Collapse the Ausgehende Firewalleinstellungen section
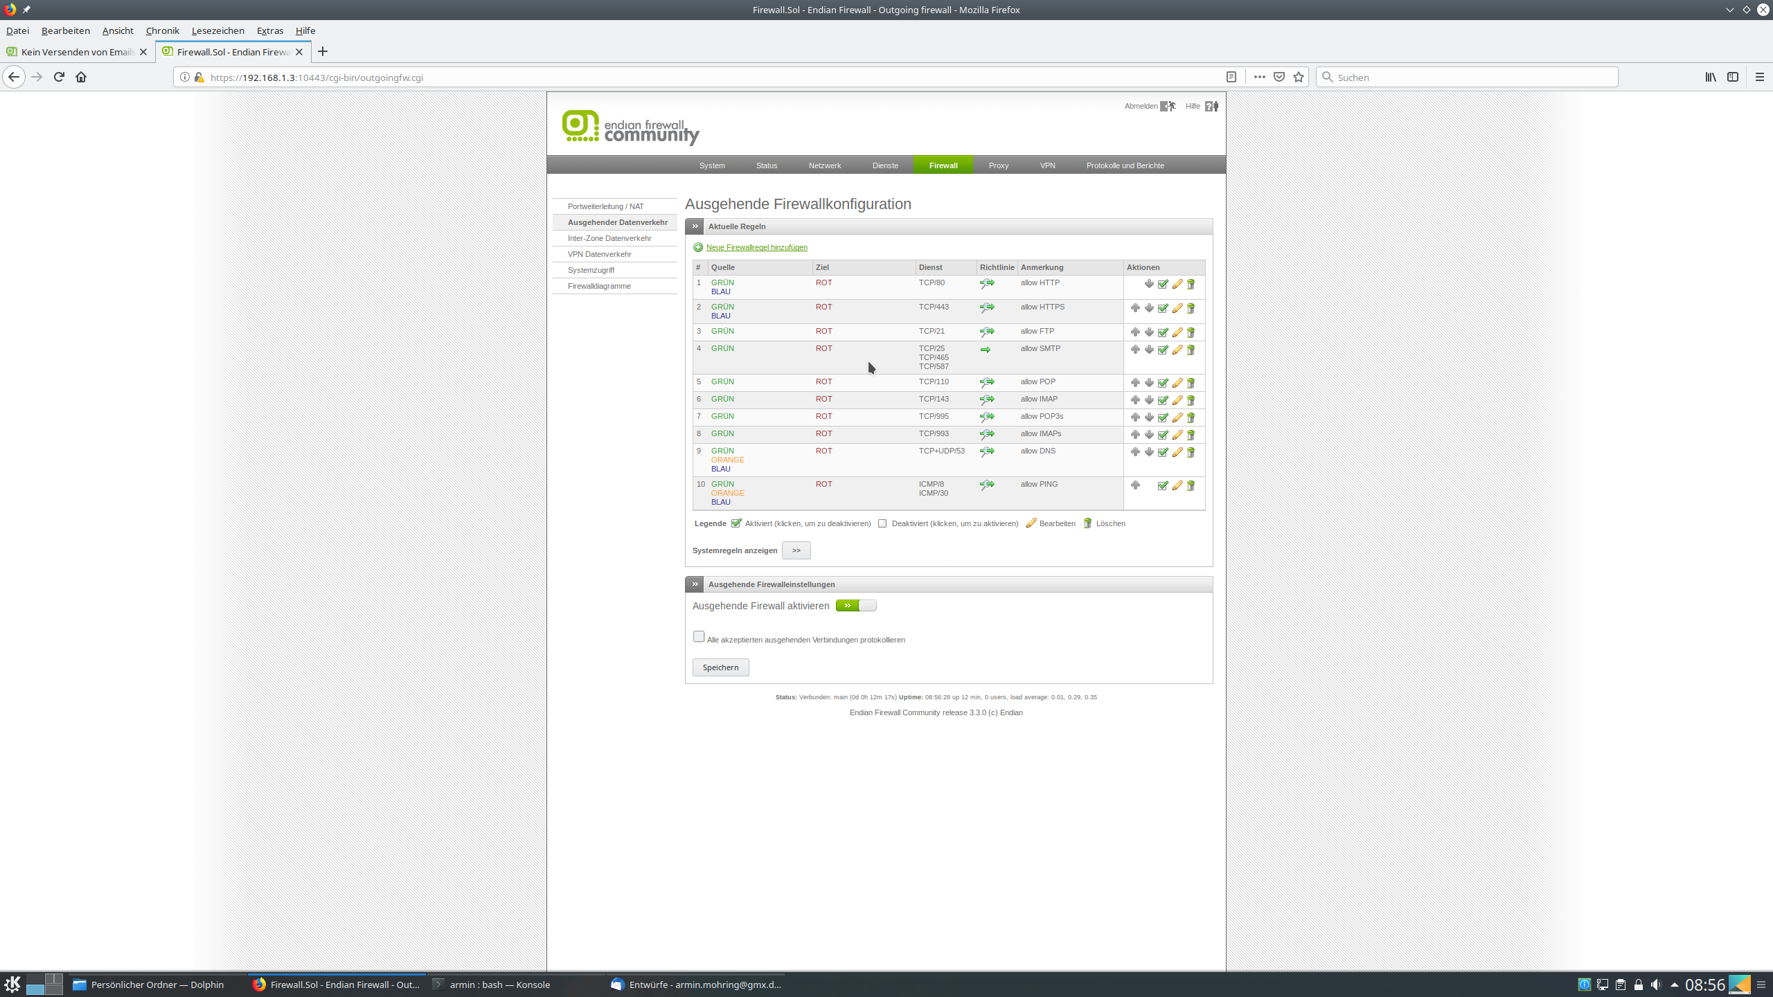 click(695, 584)
